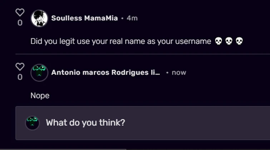270x150 pixels.
Task: Click the first skull emoji in the comment
Action: tap(218, 41)
